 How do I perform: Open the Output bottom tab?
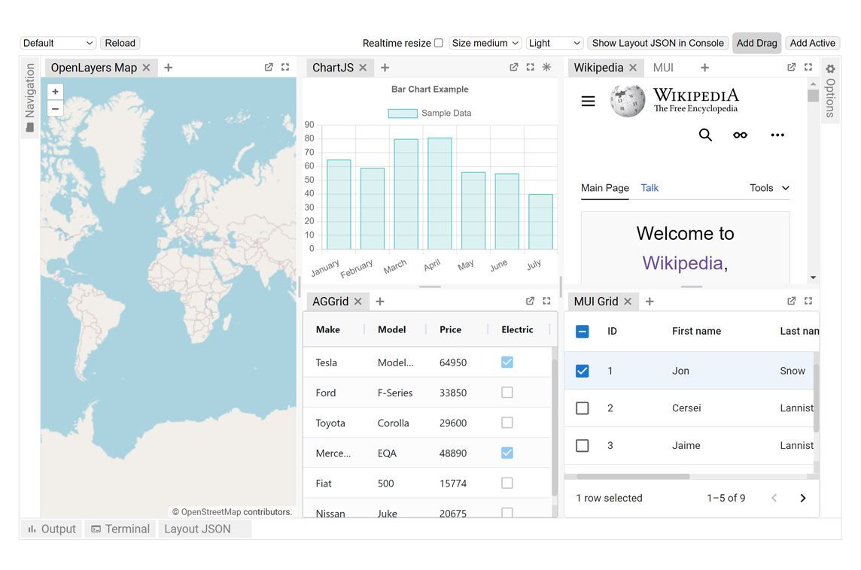tap(52, 529)
